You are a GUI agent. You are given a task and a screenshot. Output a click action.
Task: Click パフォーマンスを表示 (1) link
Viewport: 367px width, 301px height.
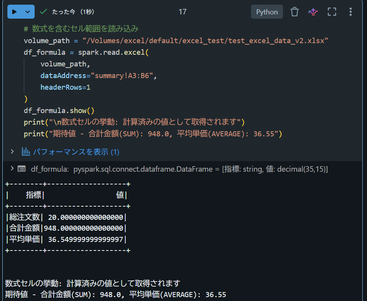(x=76, y=152)
